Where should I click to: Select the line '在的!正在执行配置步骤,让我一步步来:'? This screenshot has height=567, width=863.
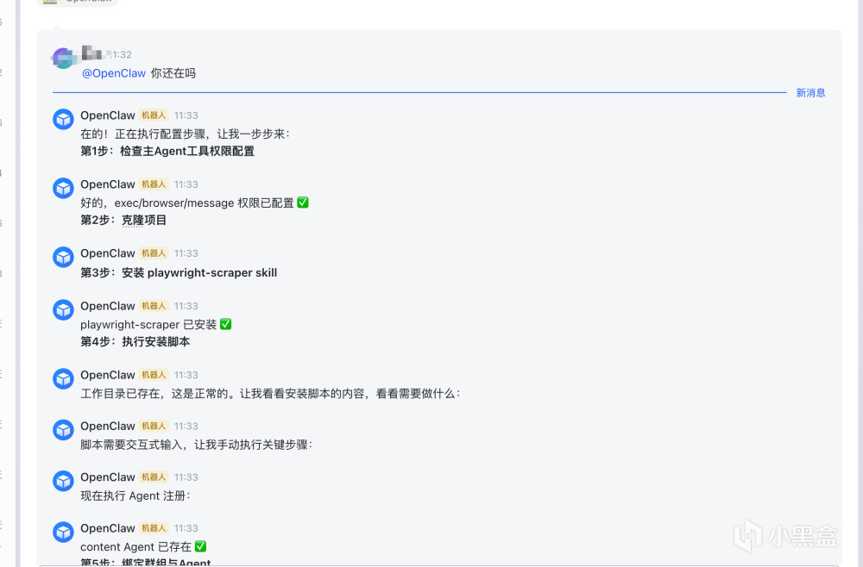tap(185, 134)
